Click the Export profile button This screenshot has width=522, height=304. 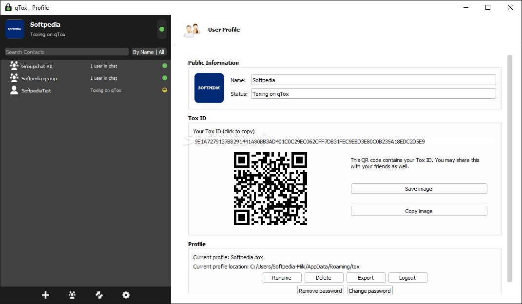(366, 278)
